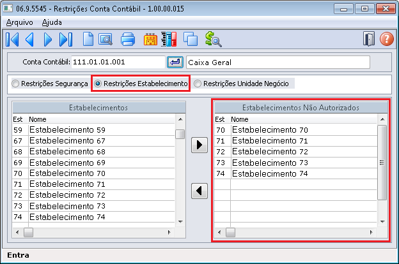Select Estabelecimento 73 in the Não Autorizados list

tap(295, 163)
